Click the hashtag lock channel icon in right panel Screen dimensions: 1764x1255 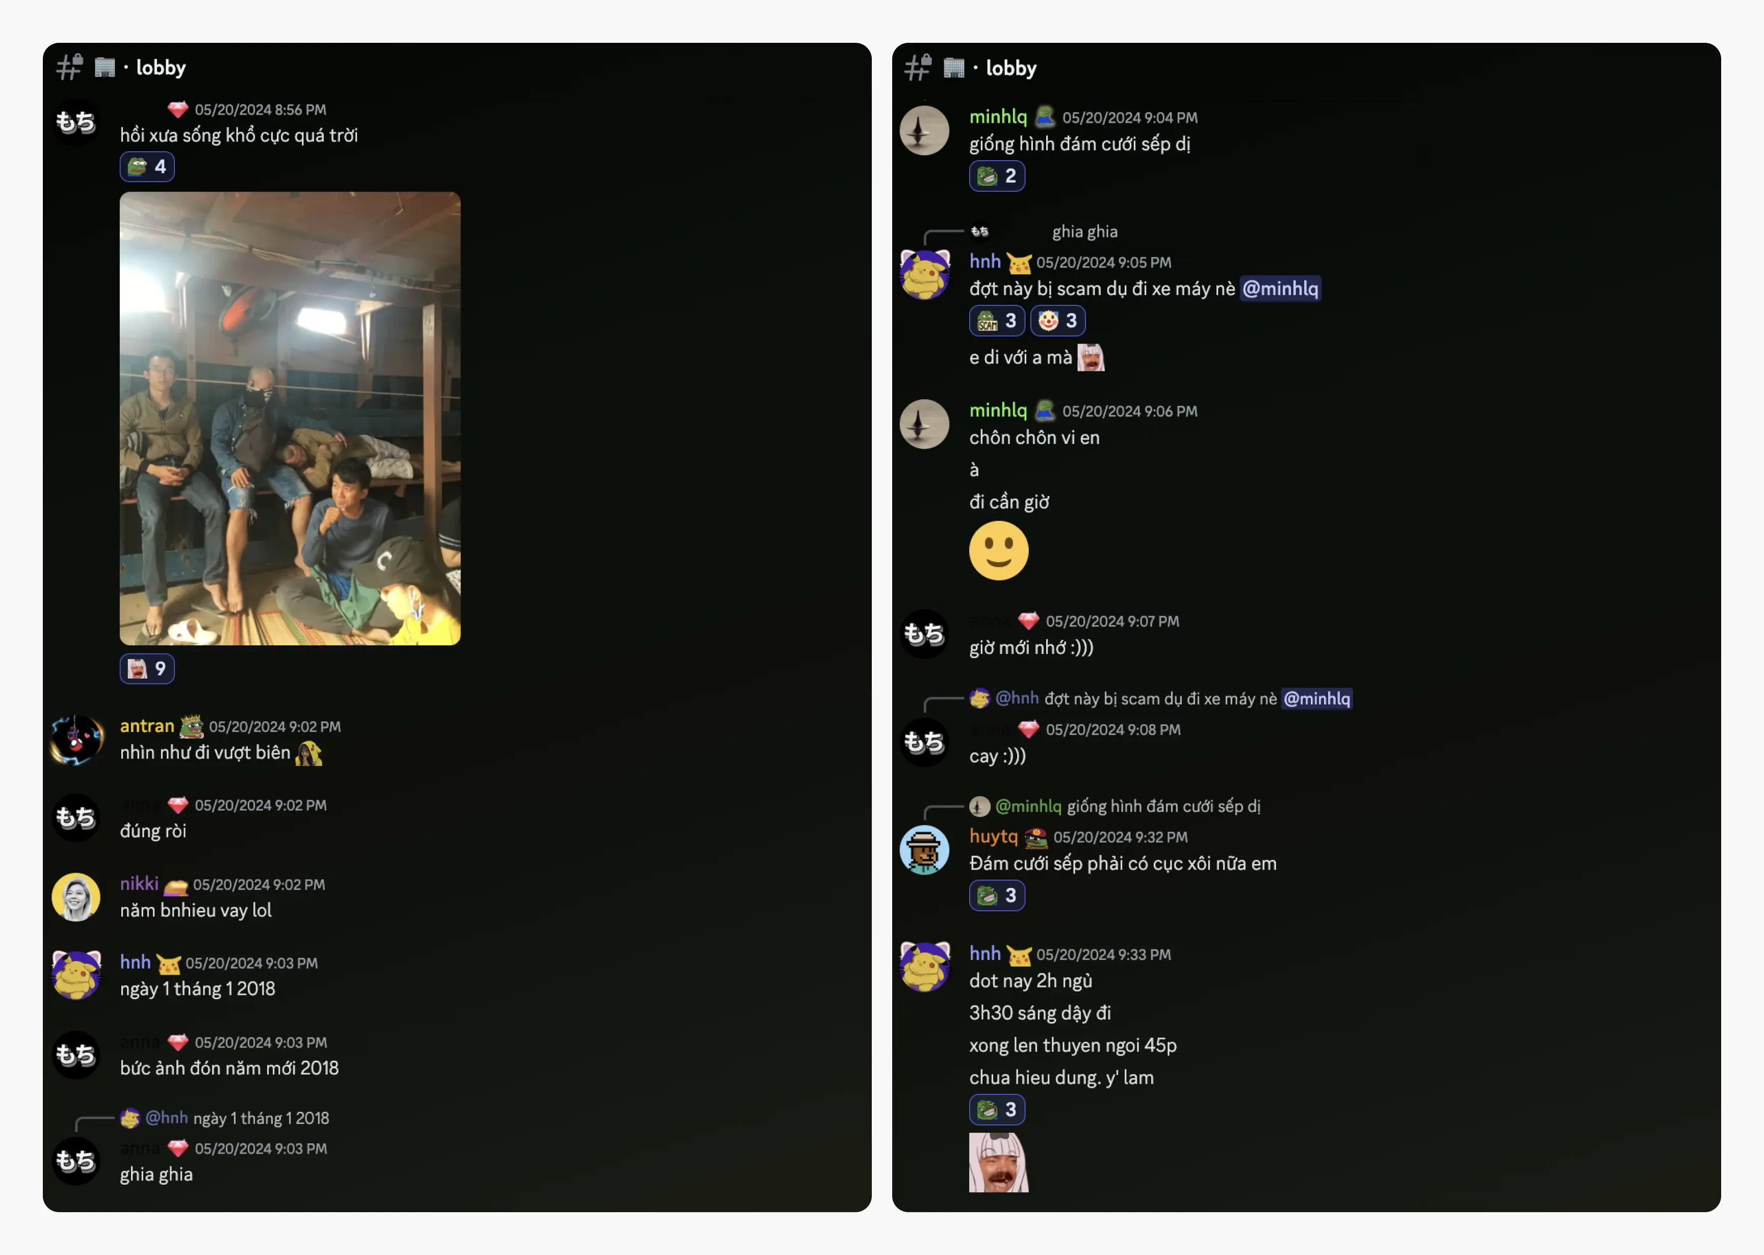click(x=918, y=66)
